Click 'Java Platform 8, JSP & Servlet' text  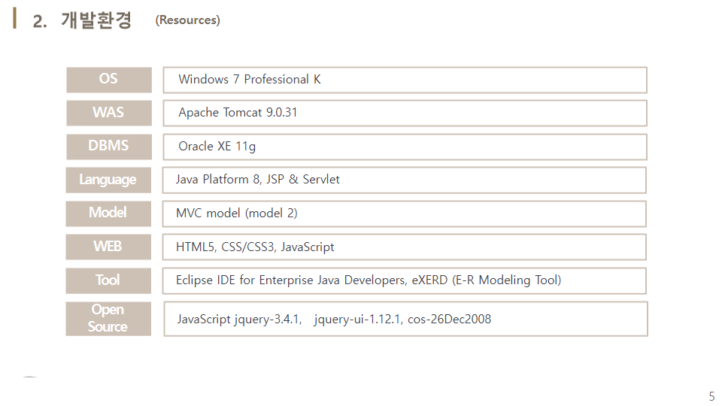pos(257,179)
